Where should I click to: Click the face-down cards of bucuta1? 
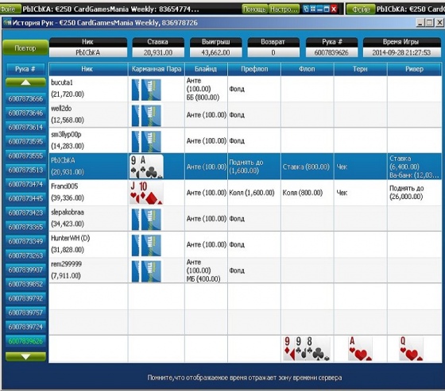tap(146, 90)
